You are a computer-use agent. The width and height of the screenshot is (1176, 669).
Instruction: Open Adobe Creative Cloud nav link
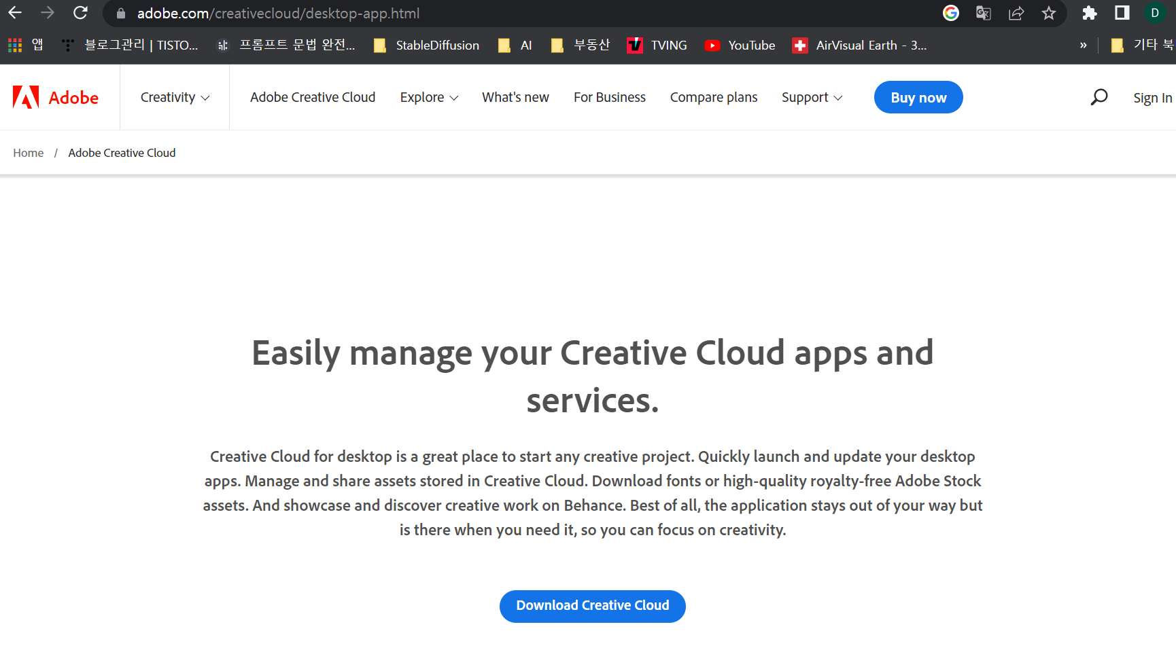pyautogui.click(x=313, y=97)
